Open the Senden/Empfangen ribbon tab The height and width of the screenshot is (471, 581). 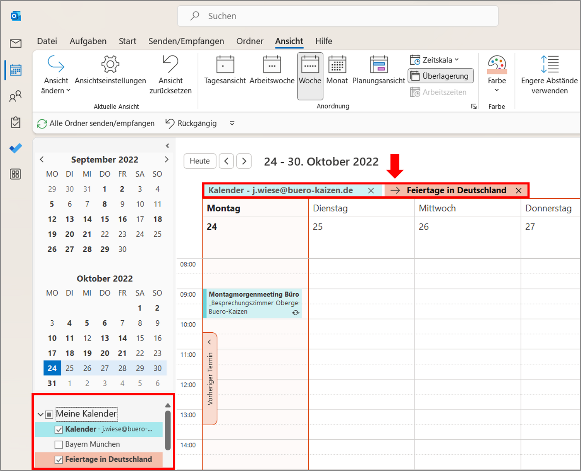tap(186, 41)
